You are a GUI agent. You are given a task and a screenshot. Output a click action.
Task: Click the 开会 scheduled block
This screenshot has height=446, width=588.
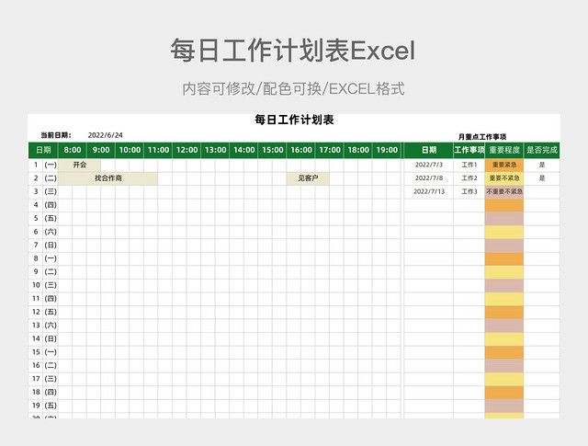pos(80,165)
